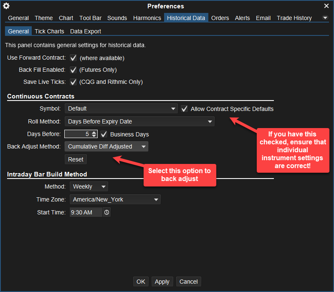Click the Start Time input field

click(x=85, y=212)
